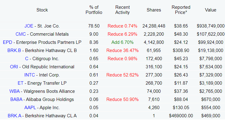
Task: Click the Recent Activity column header
Action: 122,10
